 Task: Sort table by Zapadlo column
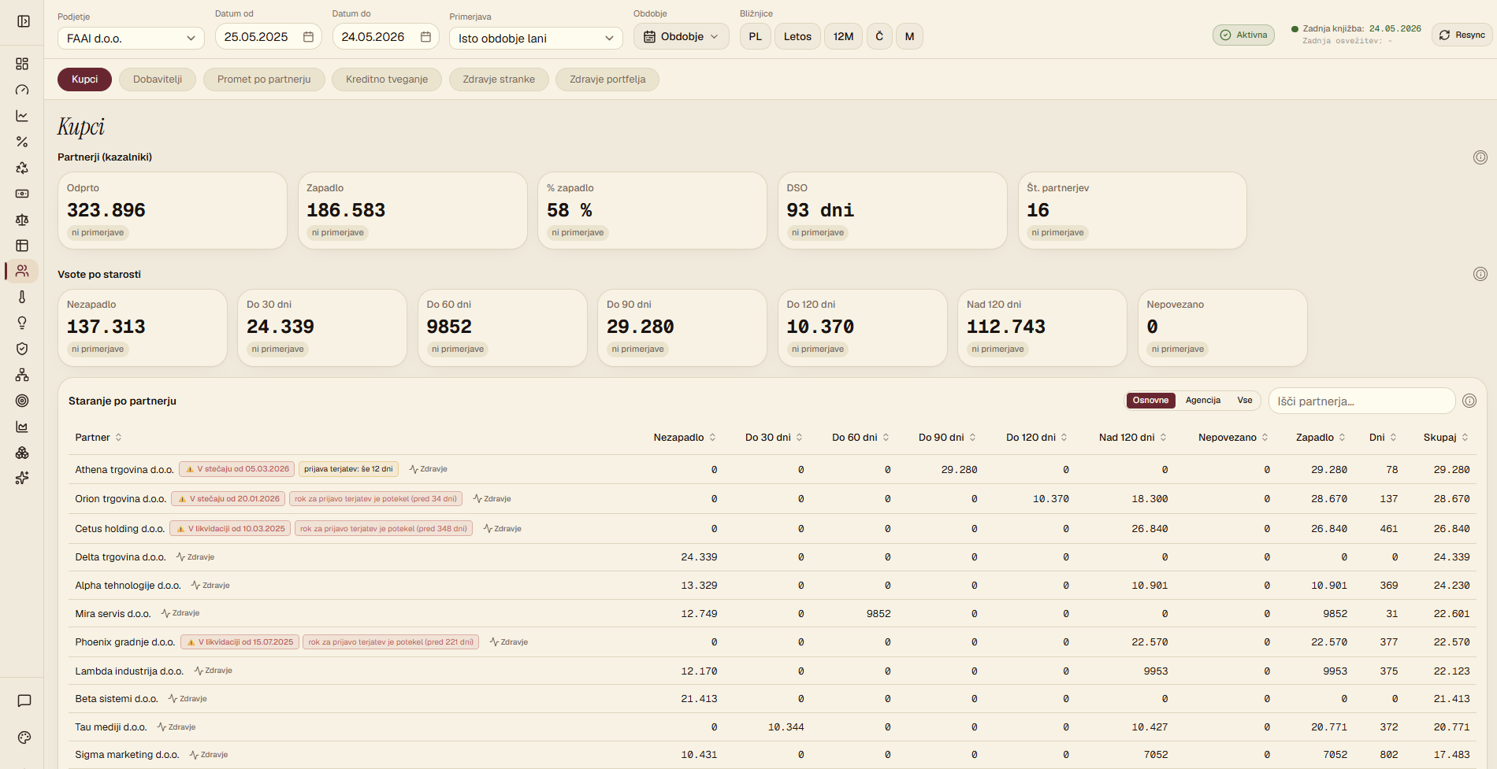click(x=1321, y=437)
